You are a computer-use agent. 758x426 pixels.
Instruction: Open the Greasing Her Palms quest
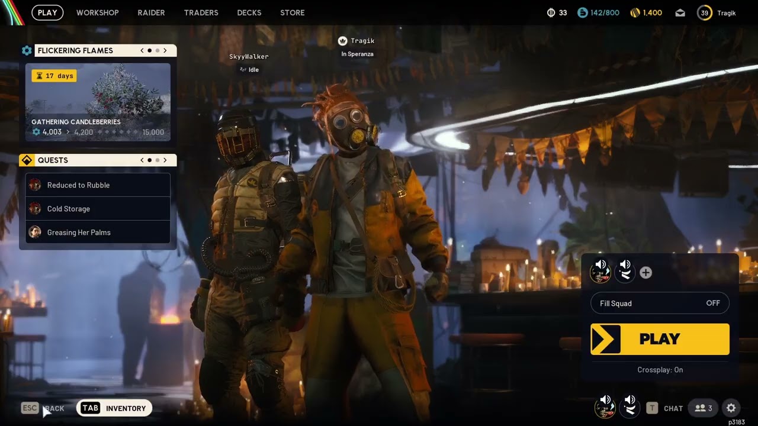pos(98,233)
